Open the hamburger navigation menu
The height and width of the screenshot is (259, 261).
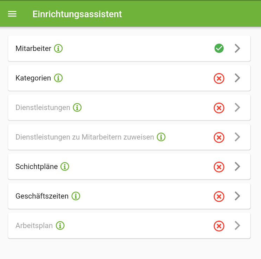click(x=12, y=14)
